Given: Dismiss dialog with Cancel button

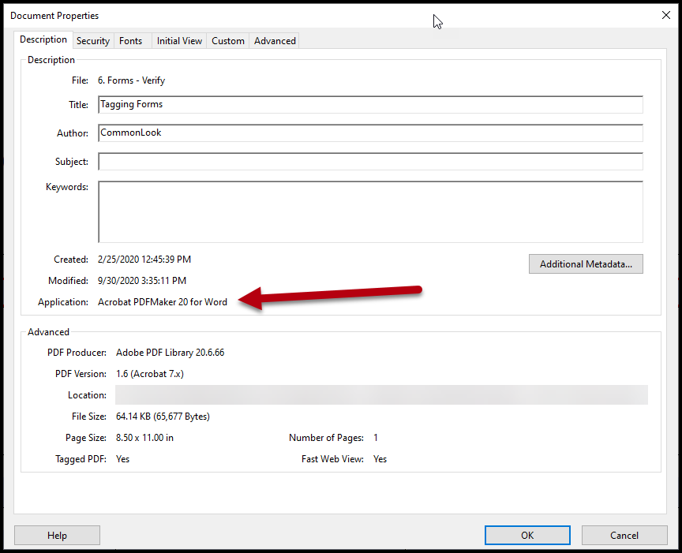Looking at the screenshot, I should (624, 535).
